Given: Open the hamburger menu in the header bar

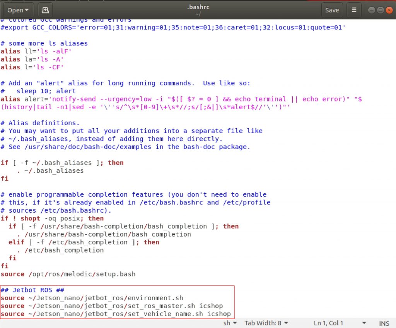Looking at the screenshot, I should [x=354, y=10].
